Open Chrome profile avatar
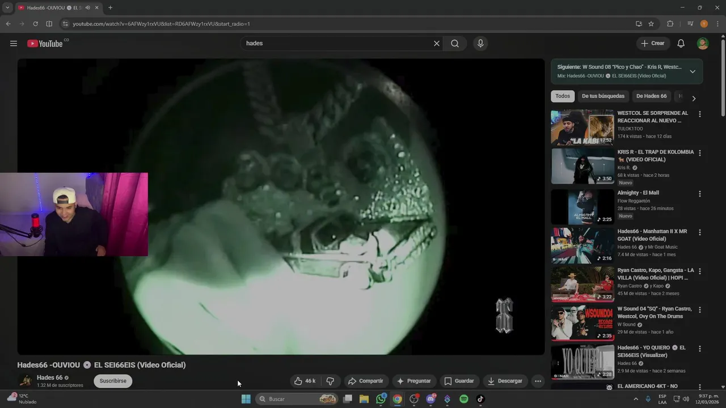The image size is (726, 408). (x=704, y=24)
